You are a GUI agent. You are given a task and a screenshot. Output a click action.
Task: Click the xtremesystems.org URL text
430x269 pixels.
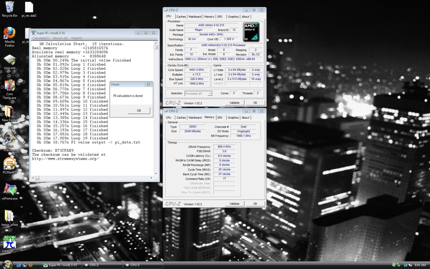coord(65,159)
